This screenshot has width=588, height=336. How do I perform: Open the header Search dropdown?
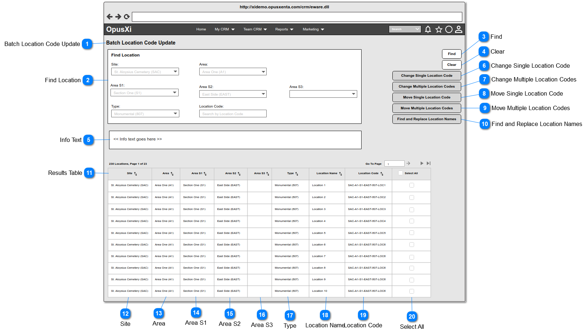(405, 29)
